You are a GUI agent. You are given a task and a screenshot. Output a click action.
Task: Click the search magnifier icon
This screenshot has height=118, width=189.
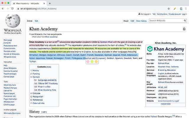coord(185,21)
